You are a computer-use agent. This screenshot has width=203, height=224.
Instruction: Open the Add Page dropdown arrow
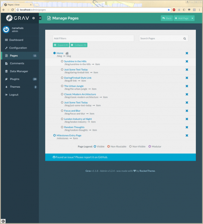tap(192, 18)
